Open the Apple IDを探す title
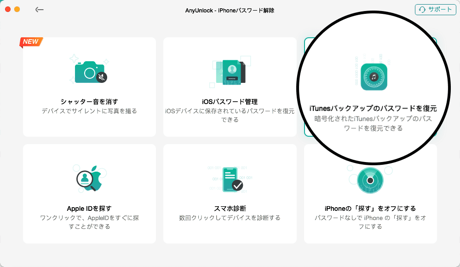 (x=89, y=209)
